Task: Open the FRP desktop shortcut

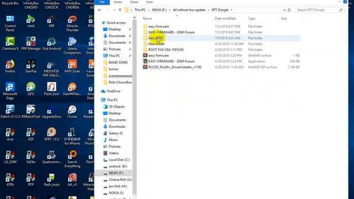Action: [x=51, y=22]
